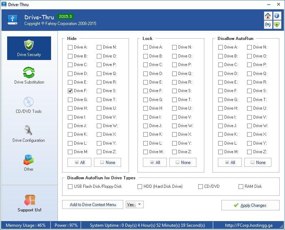Click the wrench Drive Configuration icon

28,130
